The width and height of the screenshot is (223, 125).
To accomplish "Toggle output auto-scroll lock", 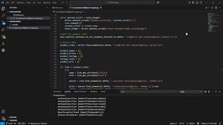I will (x=209, y=92).
